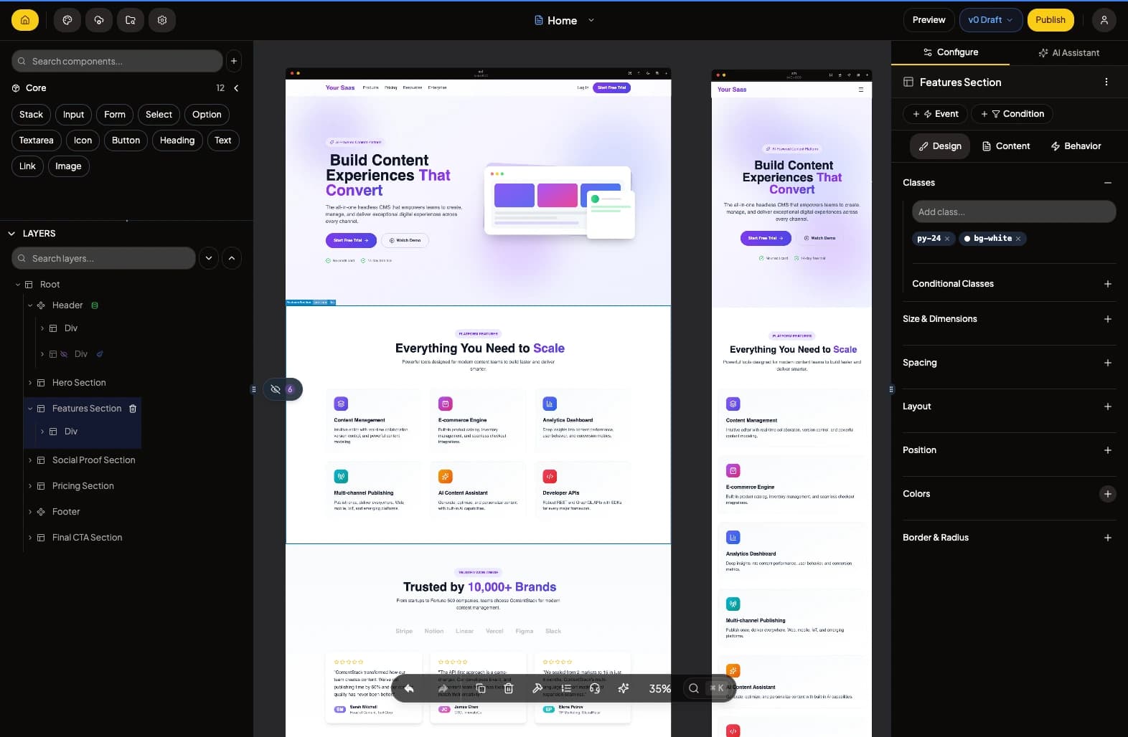Switch to the AI Assistant tab
Screen dimensions: 1128x737
coord(1068,52)
